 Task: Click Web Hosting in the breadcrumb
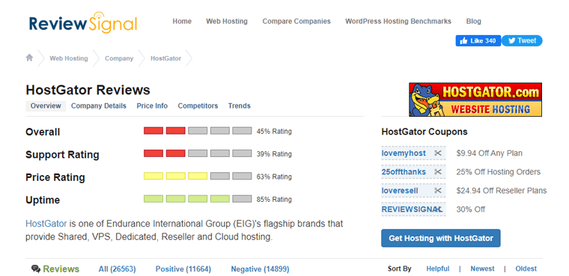(x=69, y=58)
